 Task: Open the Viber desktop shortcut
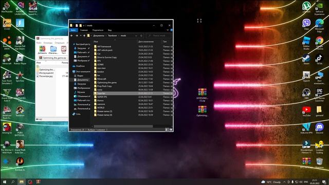tap(306, 24)
